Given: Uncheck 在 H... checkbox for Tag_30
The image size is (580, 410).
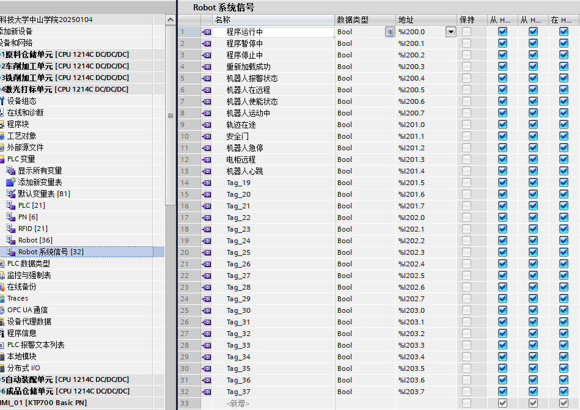Looking at the screenshot, I should coord(563,310).
